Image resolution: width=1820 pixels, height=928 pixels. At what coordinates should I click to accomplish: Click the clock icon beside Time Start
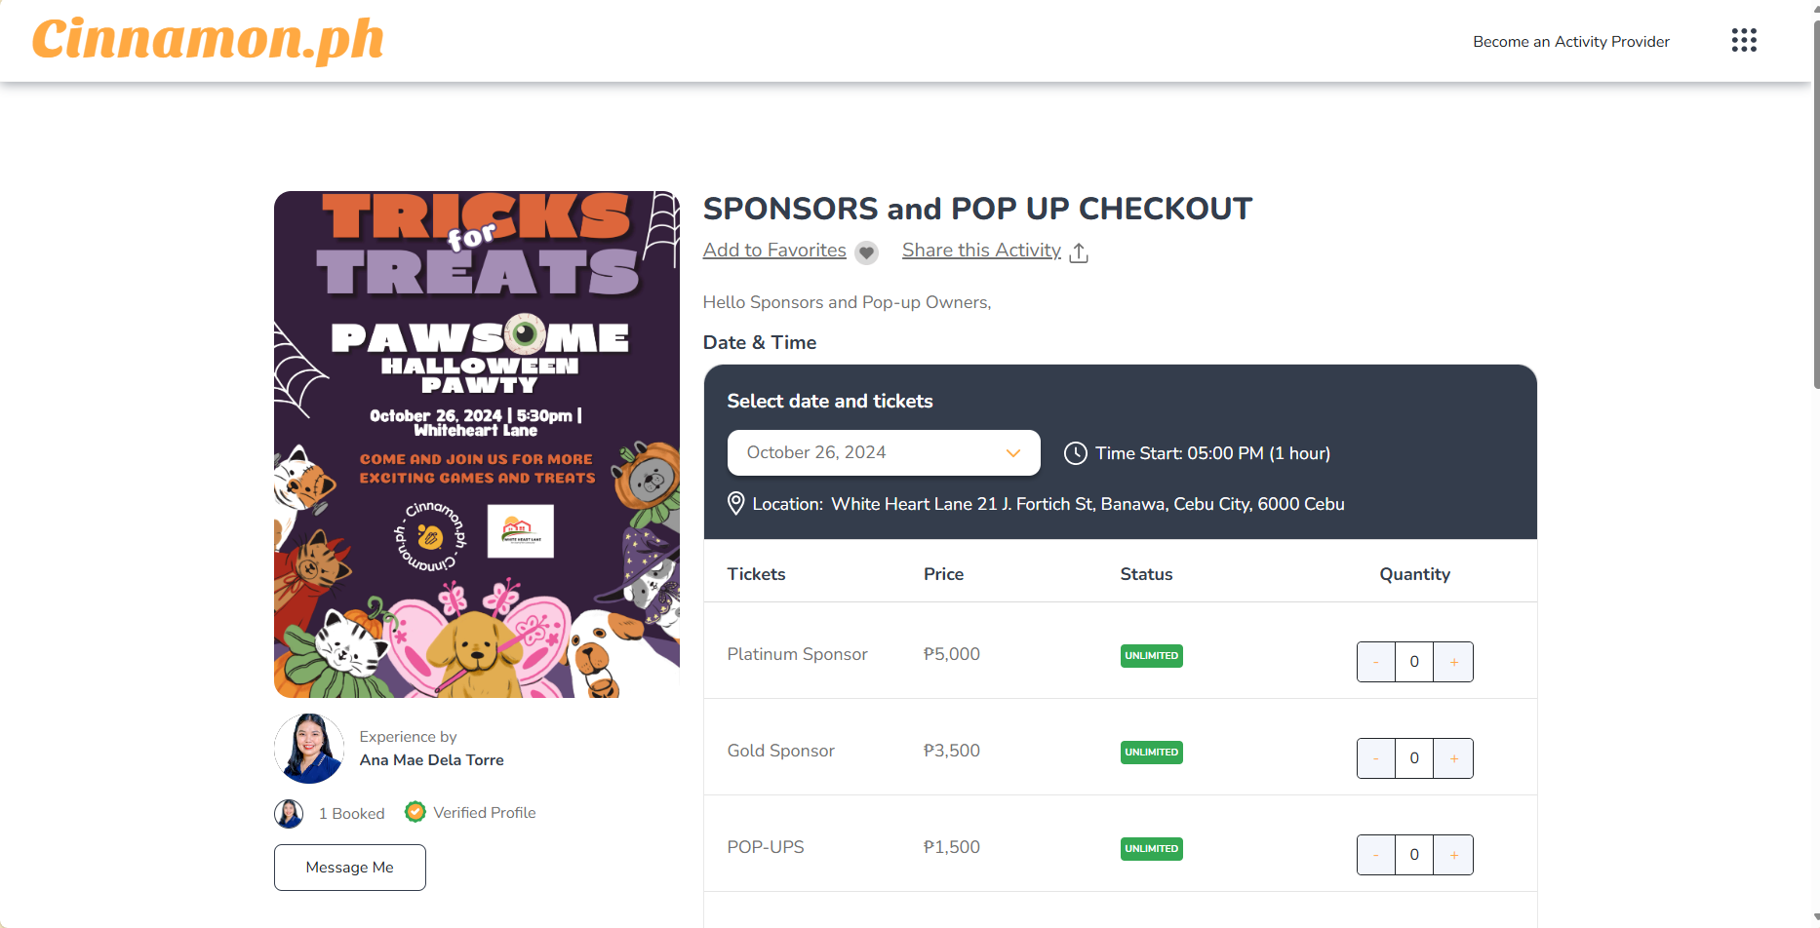click(x=1075, y=453)
